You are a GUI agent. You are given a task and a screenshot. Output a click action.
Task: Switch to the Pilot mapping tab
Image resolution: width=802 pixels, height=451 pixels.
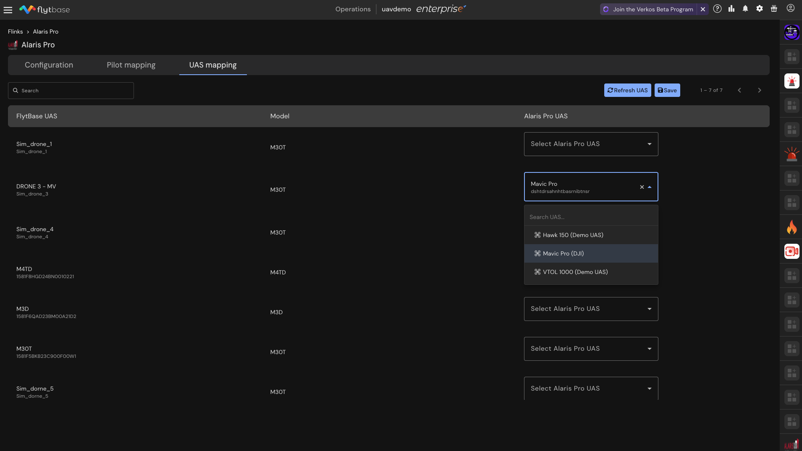[x=131, y=65]
